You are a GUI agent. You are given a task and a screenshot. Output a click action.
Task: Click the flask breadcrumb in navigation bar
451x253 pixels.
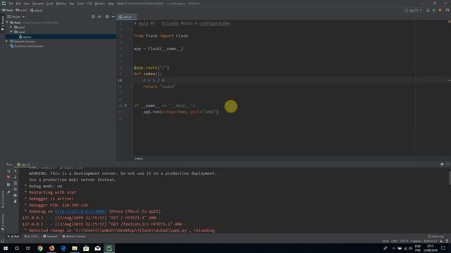(x=7, y=11)
